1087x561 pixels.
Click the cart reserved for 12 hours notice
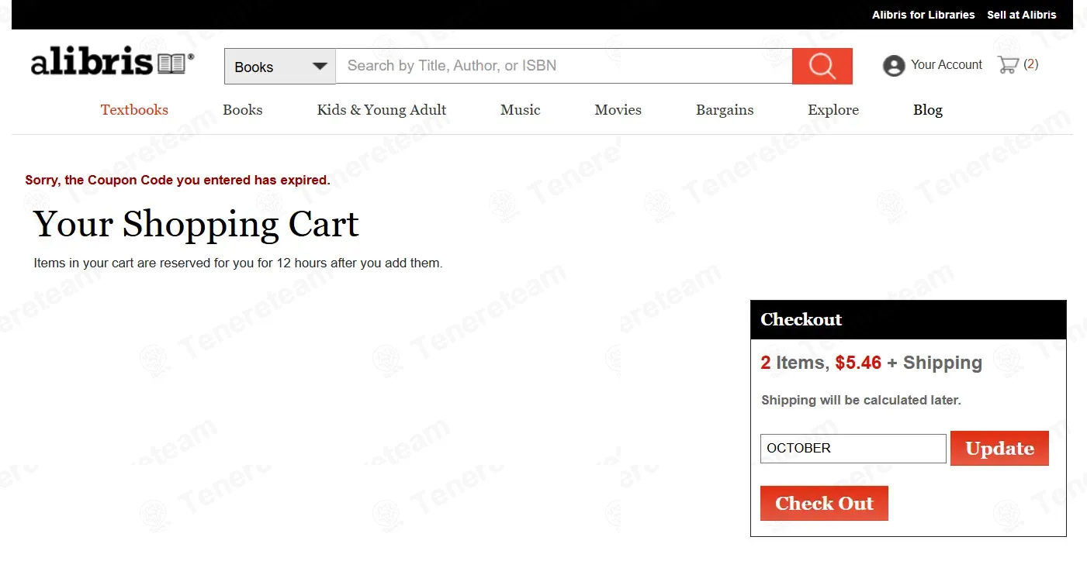tap(238, 263)
